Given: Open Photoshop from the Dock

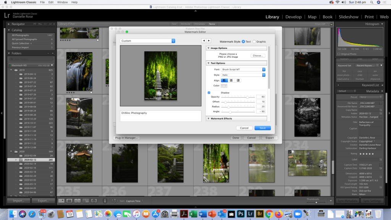Looking at the screenshot, I should click(241, 214).
